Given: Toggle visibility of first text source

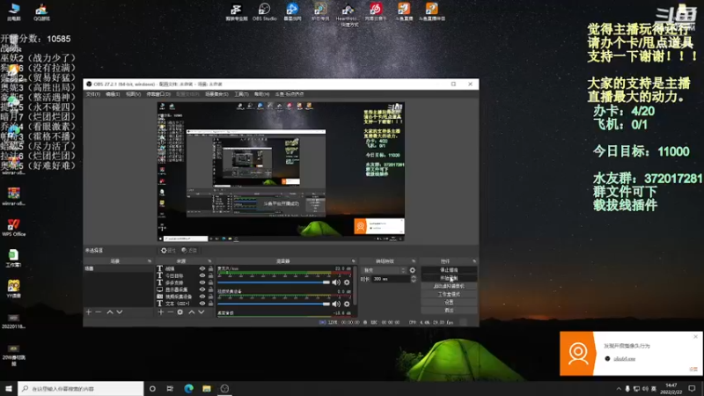Looking at the screenshot, I should 202,268.
